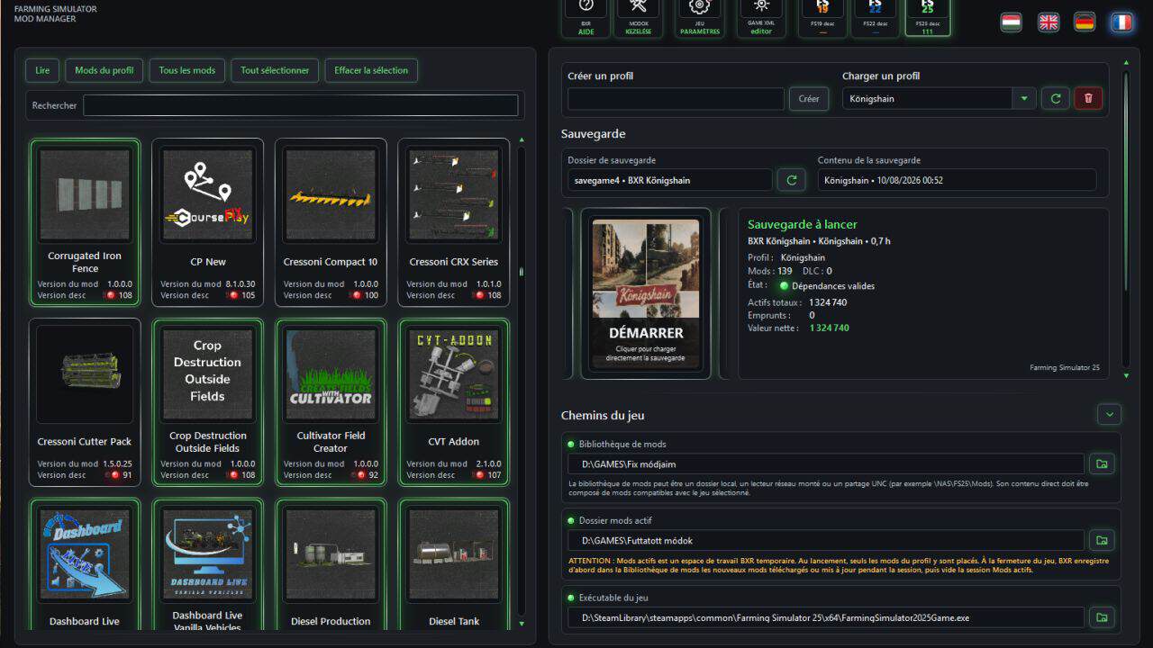Click the Dossier mods actif path field
Screen dimensions: 1153x648
826,541
